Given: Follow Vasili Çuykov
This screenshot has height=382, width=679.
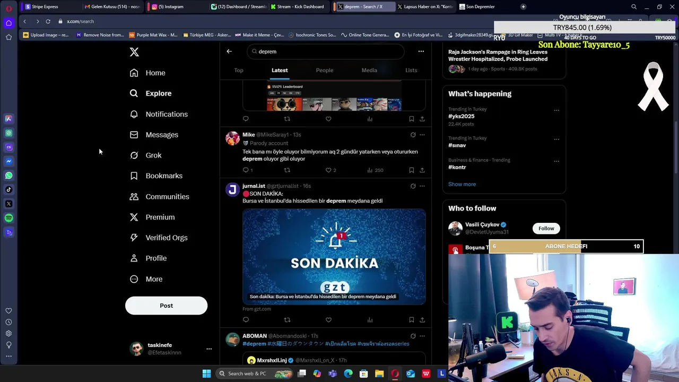Looking at the screenshot, I should pos(546,229).
